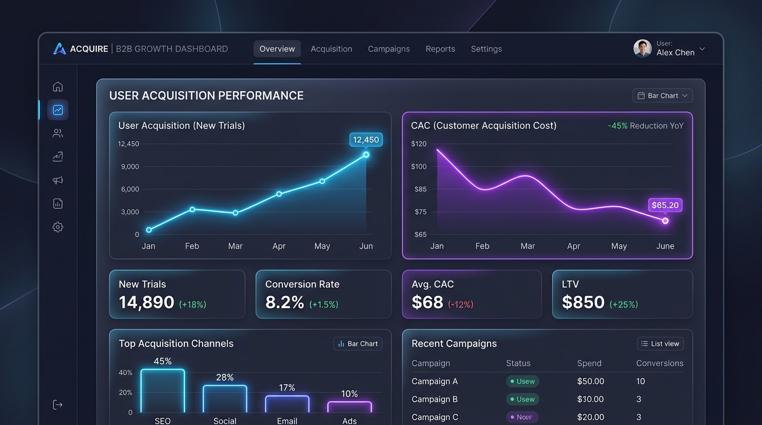
Task: Sort by the Conversions column header
Action: point(660,364)
